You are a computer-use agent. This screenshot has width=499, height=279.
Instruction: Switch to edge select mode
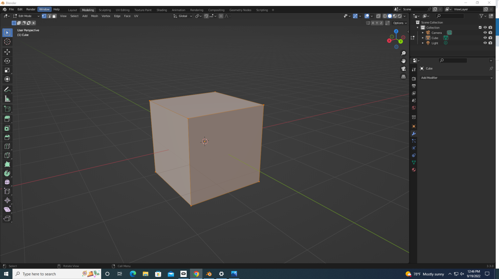49,16
